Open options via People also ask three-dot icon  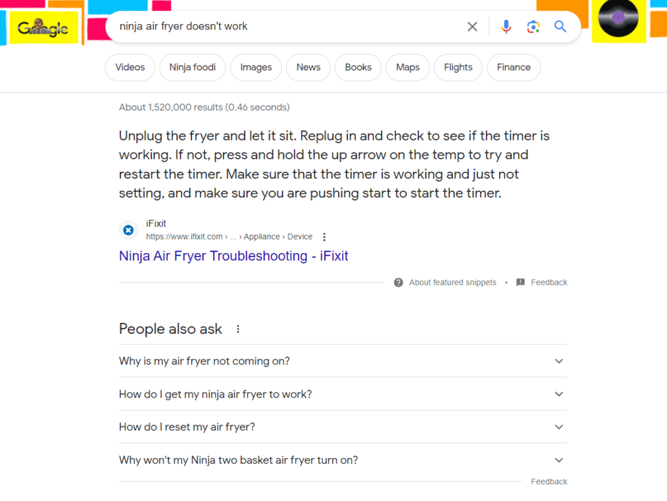(x=238, y=329)
